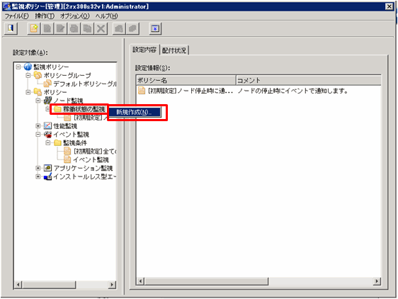
Task: Collapse the 監視ポリシー root node
Action: 18,67
